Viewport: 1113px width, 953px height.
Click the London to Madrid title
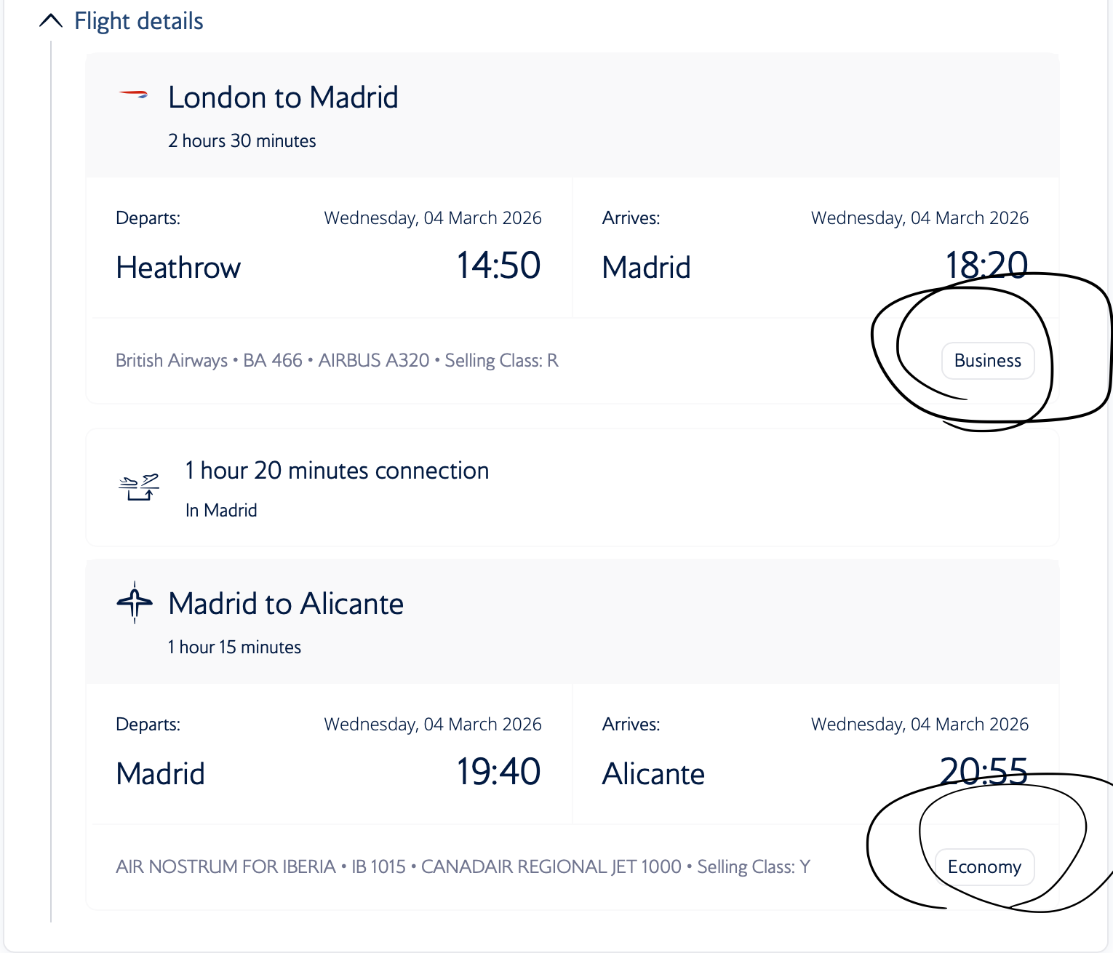283,97
